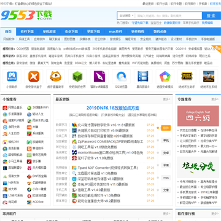Open the colorful pentagon emulator icon
The height and width of the screenshot is (221, 221).
pyautogui.click(x=165, y=77)
